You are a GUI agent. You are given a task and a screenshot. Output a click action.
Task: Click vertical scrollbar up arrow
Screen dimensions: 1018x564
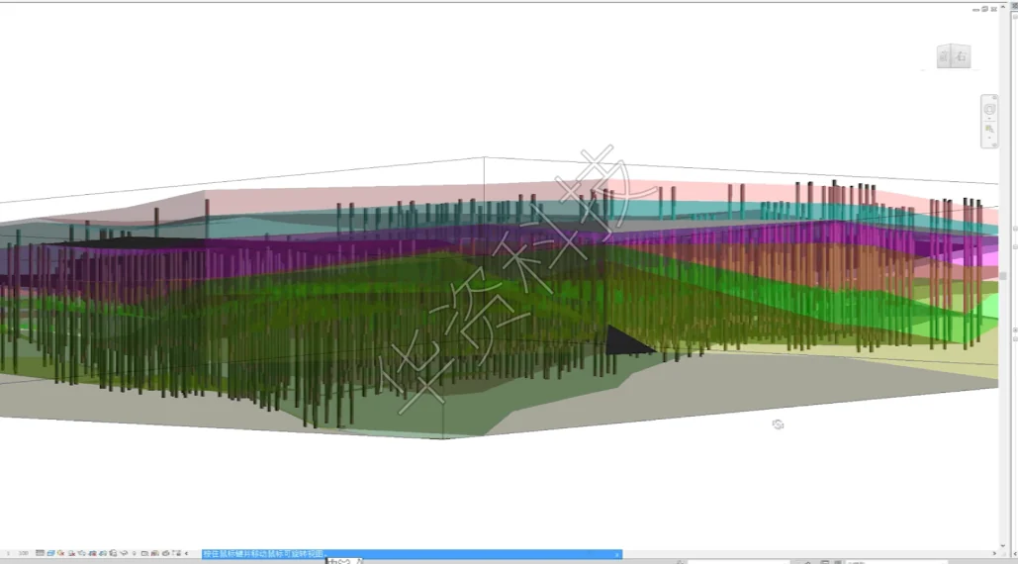click(1003, 7)
